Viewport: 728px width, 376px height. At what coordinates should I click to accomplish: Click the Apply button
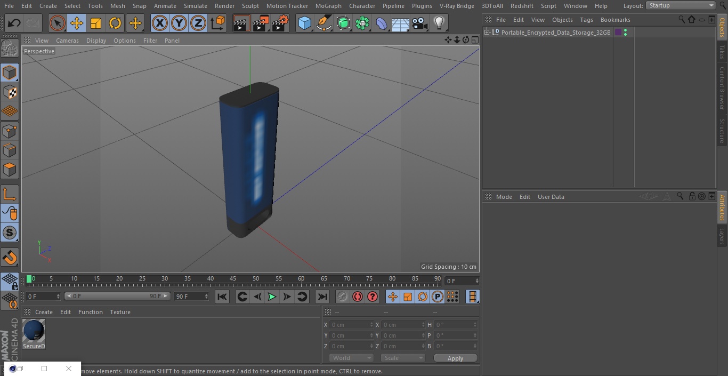click(455, 358)
